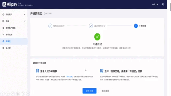The image size is (171, 96).
Task: Open the 中文 language dropdown
Action: [155, 5]
